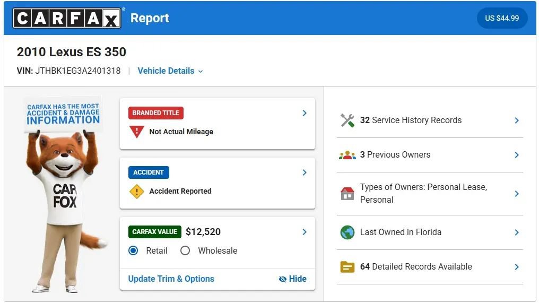Click the yellow Accident Reported diamond icon

136,192
